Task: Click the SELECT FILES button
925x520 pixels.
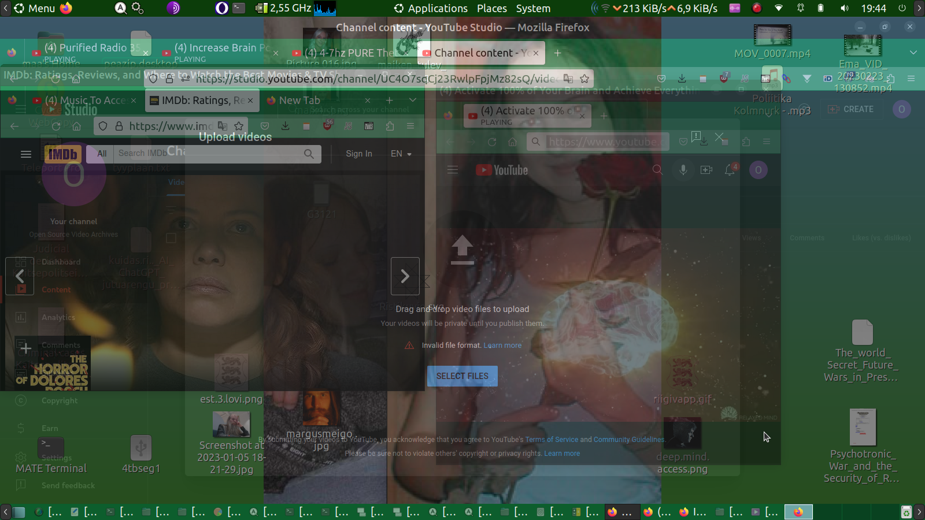Action: (462, 376)
